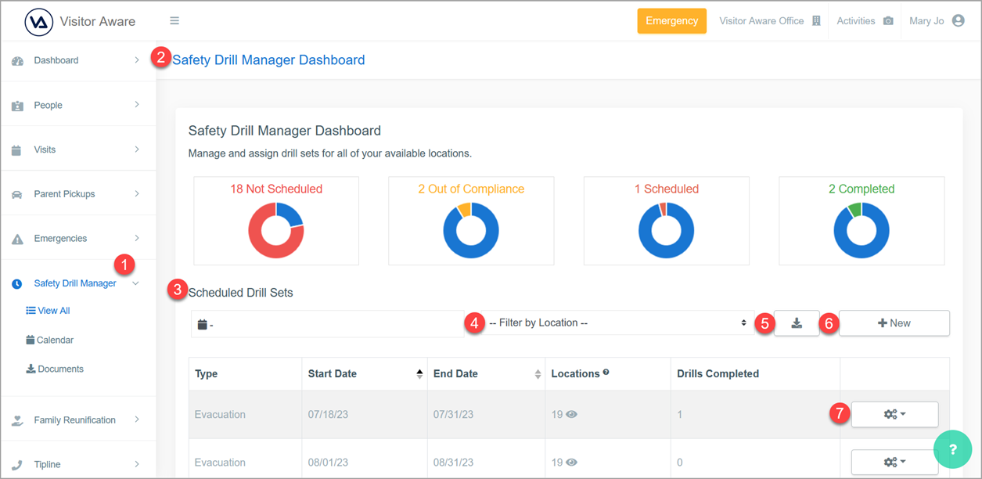
Task: Click the Visitor Aware logo icon
Action: (x=39, y=22)
